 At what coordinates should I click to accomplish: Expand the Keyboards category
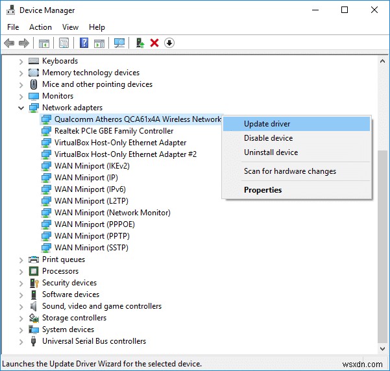pyautogui.click(x=21, y=62)
